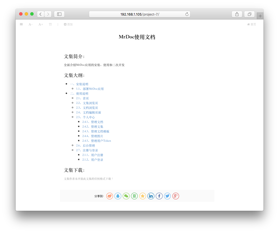Go to 首页 home link
Viewport: 279px width, 233px height.
pos(252,24)
